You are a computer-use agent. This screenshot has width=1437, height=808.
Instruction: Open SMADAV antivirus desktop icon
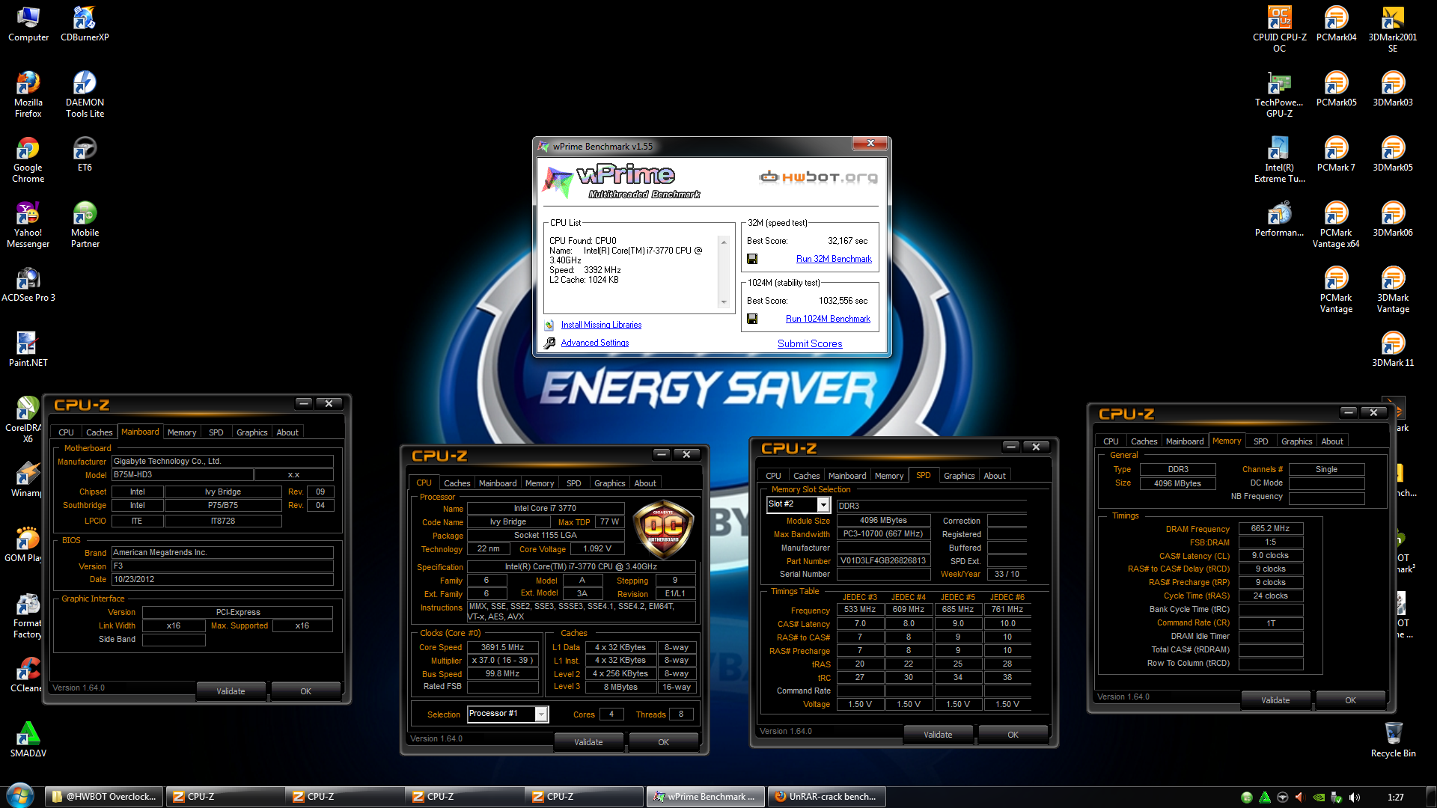coord(28,740)
